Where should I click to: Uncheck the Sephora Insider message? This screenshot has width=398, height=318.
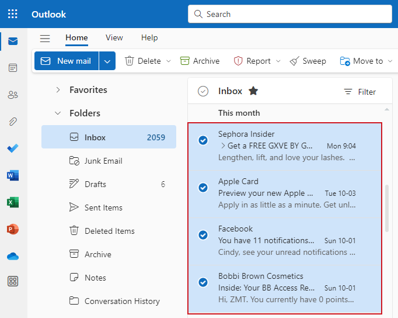click(x=203, y=140)
